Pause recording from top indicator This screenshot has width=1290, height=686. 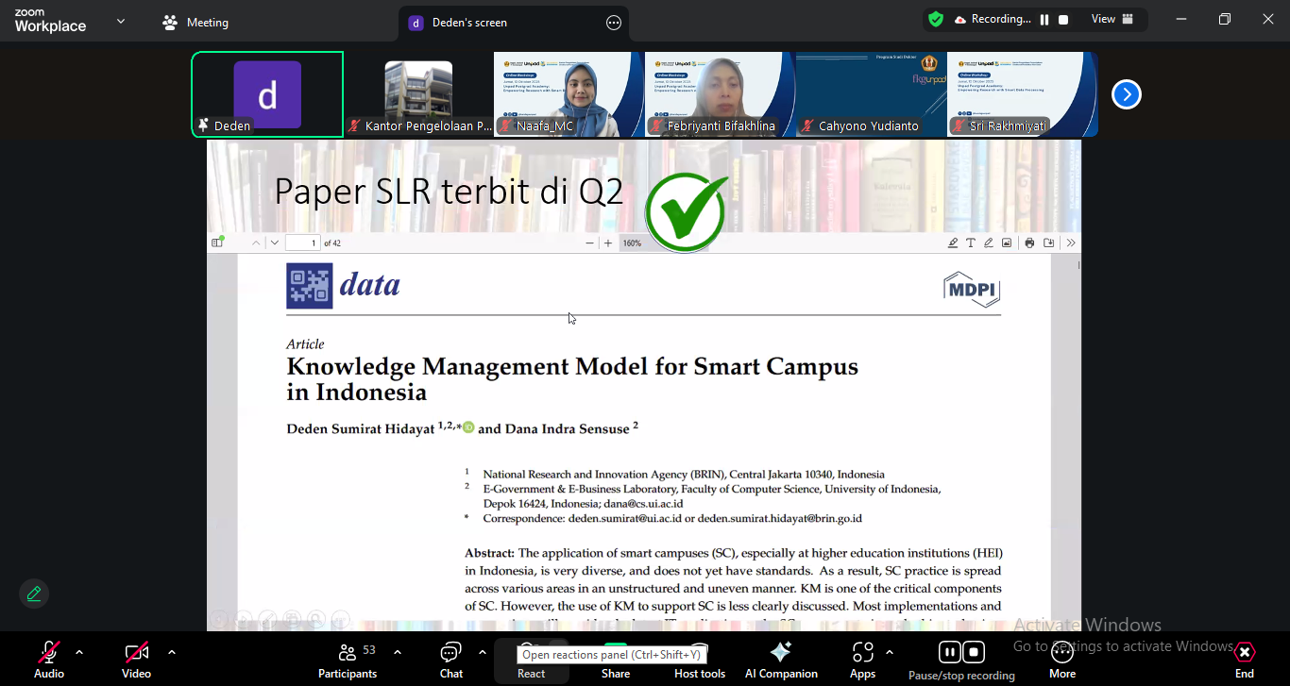click(1044, 19)
